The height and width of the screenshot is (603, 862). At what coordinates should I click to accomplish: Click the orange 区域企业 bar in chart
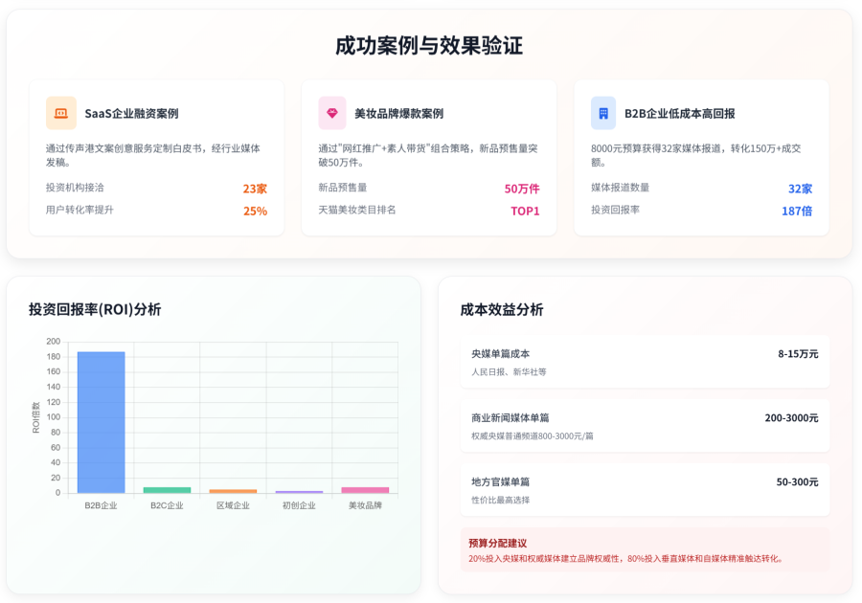pyautogui.click(x=233, y=491)
